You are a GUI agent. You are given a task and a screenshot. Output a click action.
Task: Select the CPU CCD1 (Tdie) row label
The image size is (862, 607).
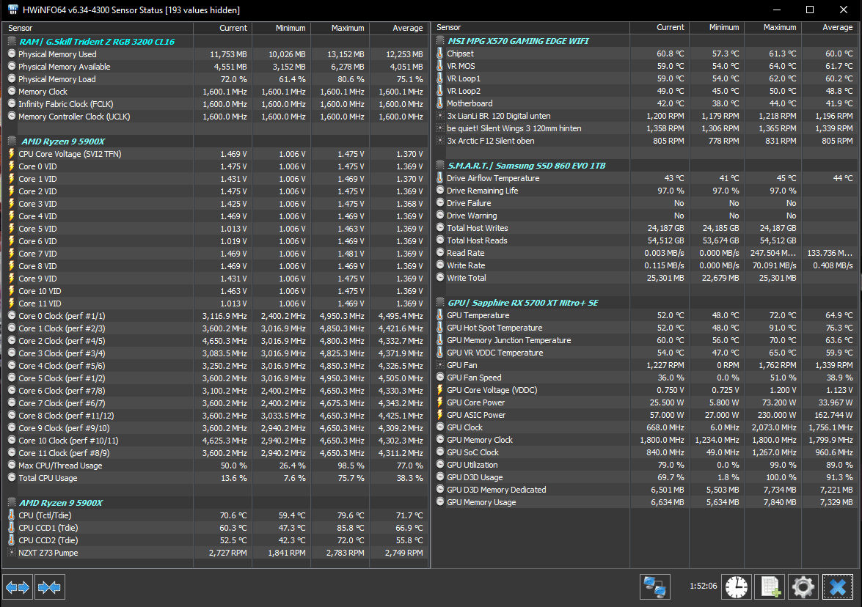tap(48, 528)
